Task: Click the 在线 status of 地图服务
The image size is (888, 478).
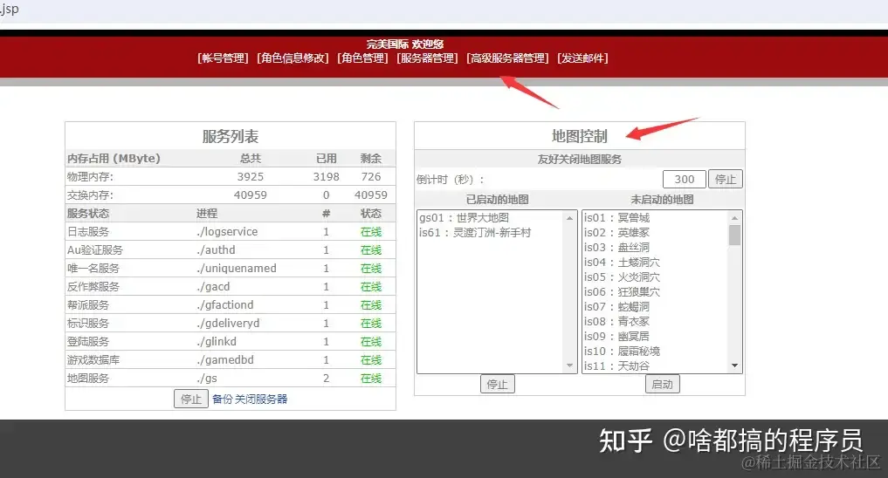Action: (x=371, y=378)
